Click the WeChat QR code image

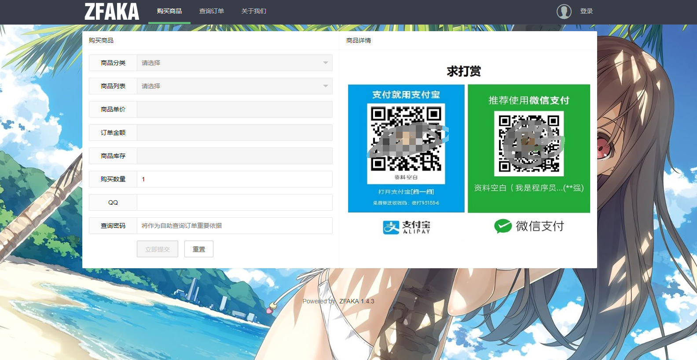[529, 144]
